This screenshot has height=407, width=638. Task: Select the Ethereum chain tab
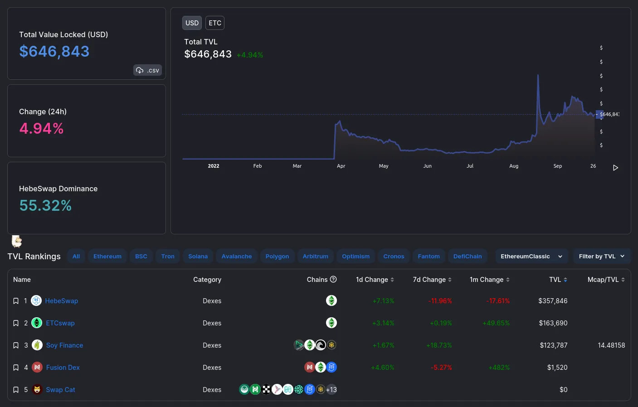point(107,256)
